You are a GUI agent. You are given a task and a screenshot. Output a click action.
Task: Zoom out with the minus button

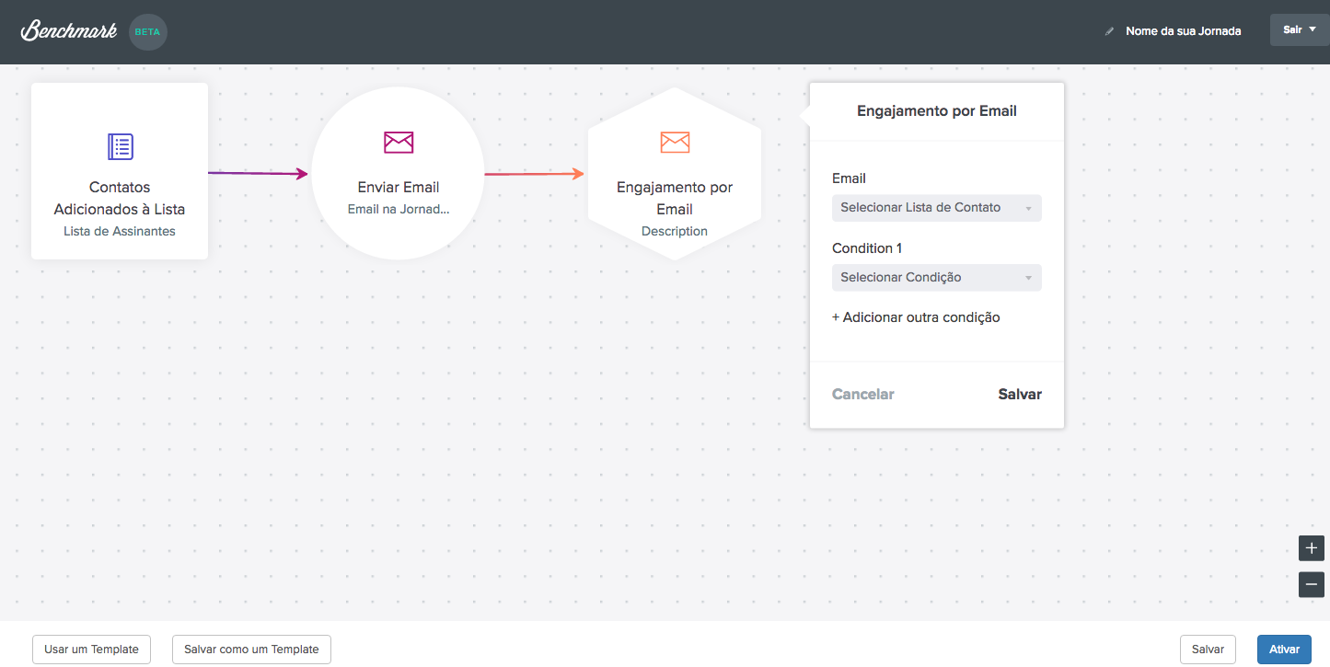(x=1311, y=584)
